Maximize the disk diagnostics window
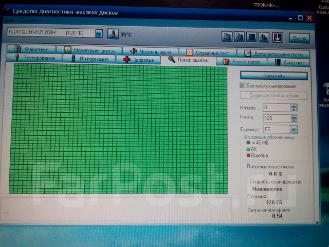 [300, 17]
